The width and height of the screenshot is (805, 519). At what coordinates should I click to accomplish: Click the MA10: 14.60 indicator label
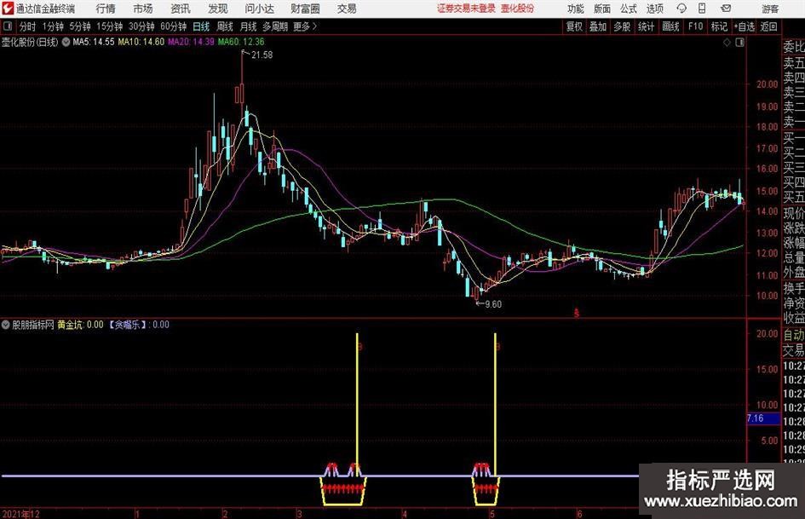[141, 42]
